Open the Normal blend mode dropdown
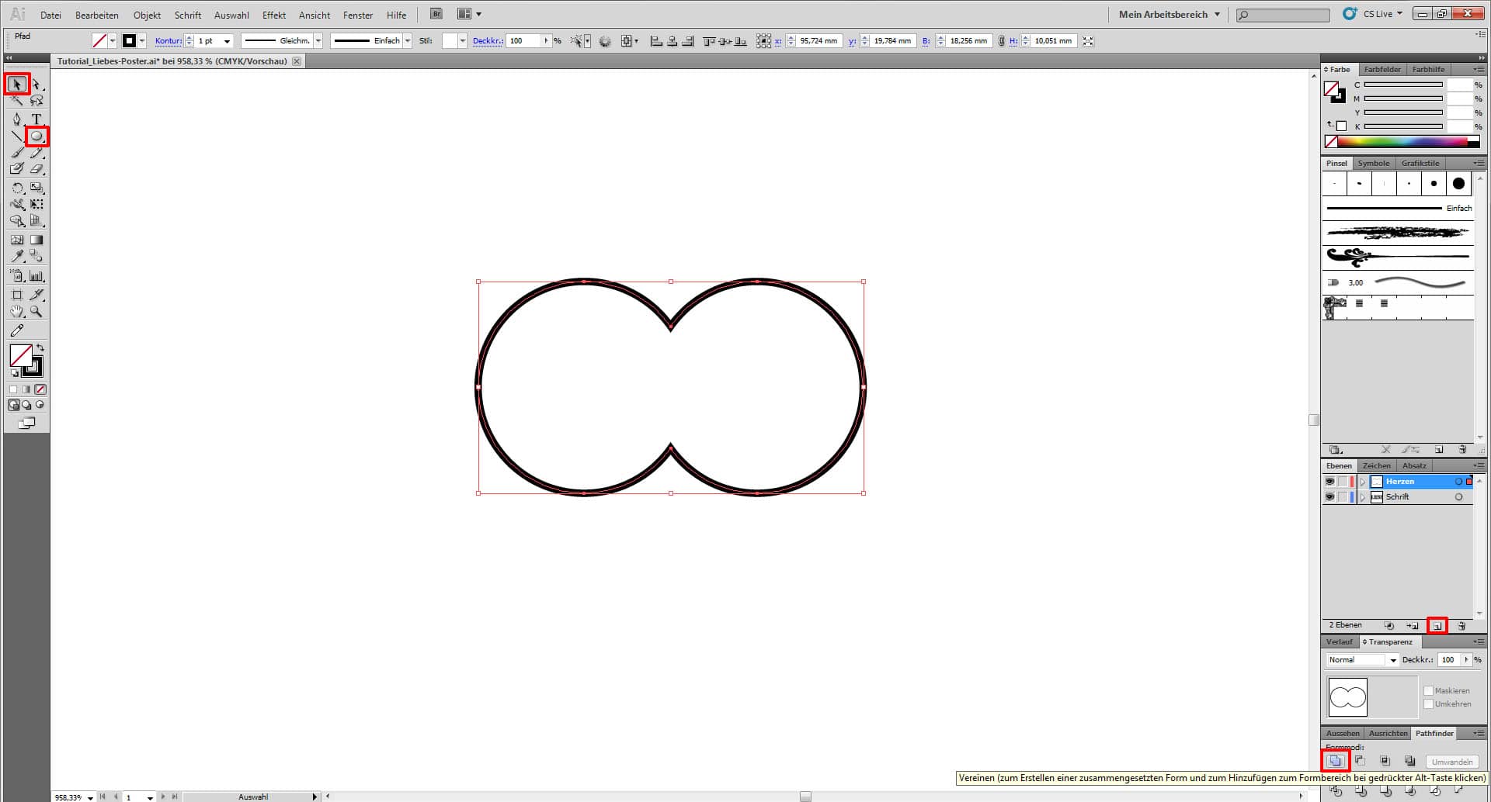Image resolution: width=1491 pixels, height=802 pixels. tap(1392, 659)
